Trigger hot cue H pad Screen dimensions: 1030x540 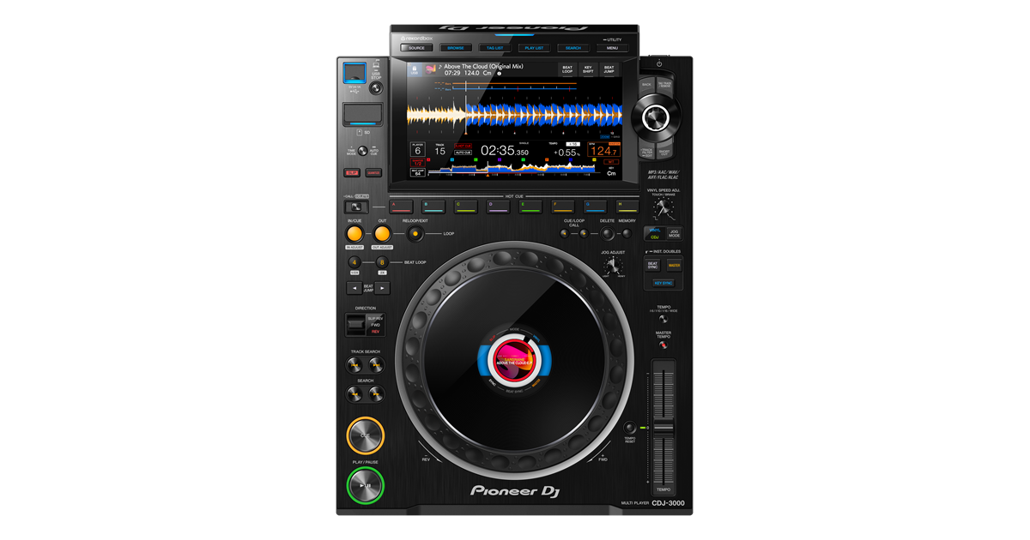[627, 207]
